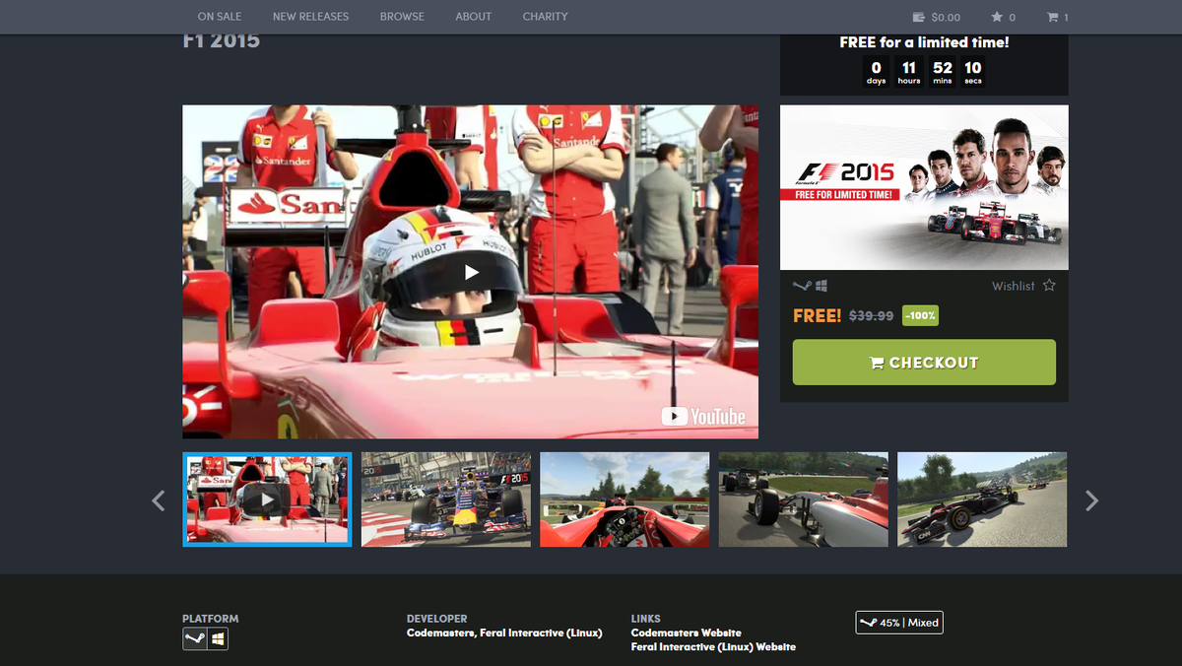Click the FREE for a limited time! banner

coord(924,42)
